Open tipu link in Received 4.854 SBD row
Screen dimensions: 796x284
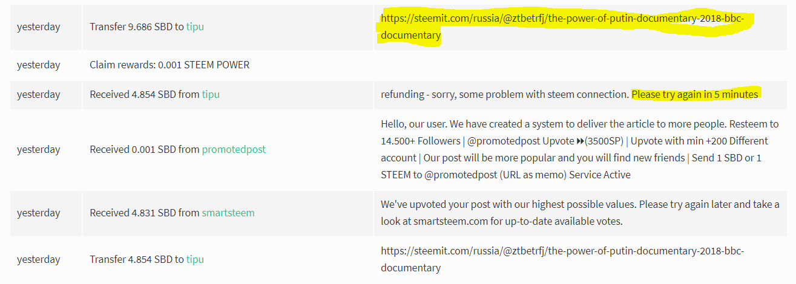211,94
